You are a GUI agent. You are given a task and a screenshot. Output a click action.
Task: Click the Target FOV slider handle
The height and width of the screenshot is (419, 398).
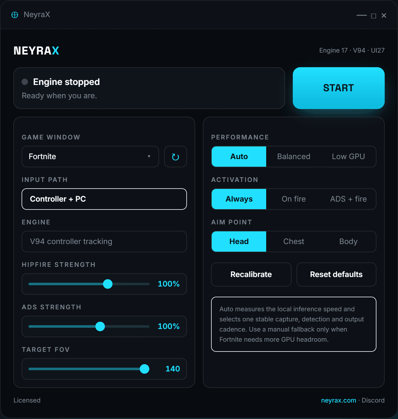point(144,369)
